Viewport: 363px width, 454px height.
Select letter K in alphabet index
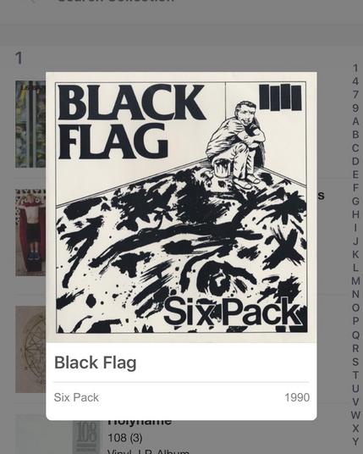click(355, 254)
